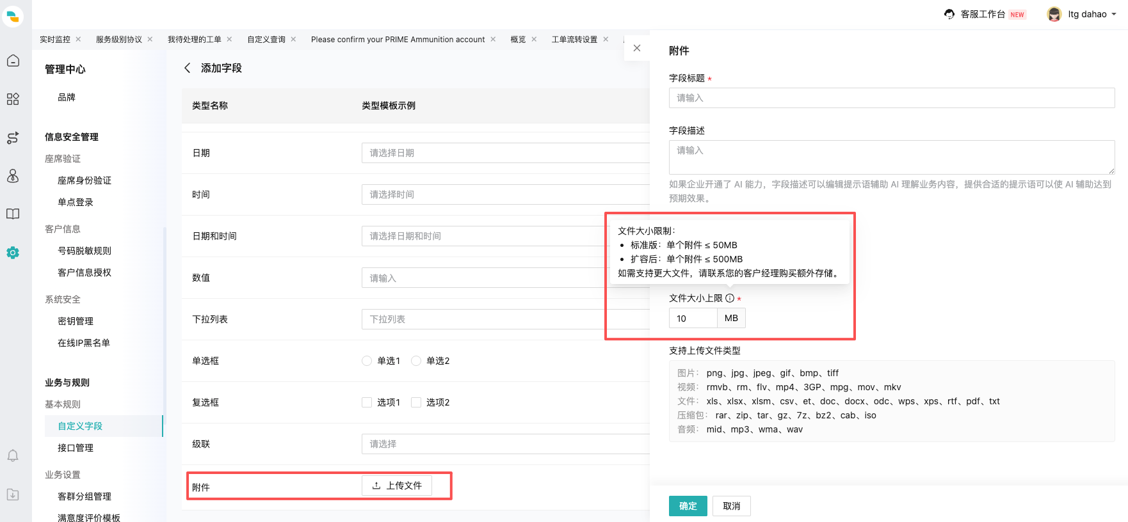This screenshot has height=522, width=1128.
Task: Select 自定义字段 in the sidebar menu
Action: (80, 426)
